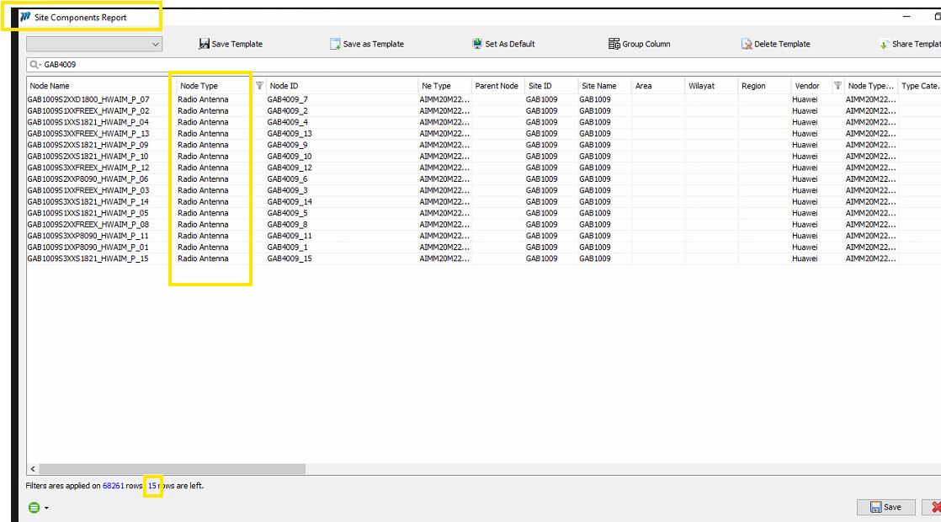Viewport: 941px width, 522px height.
Task: Click the left arrow of horizontal scrollbar
Action: (x=33, y=469)
